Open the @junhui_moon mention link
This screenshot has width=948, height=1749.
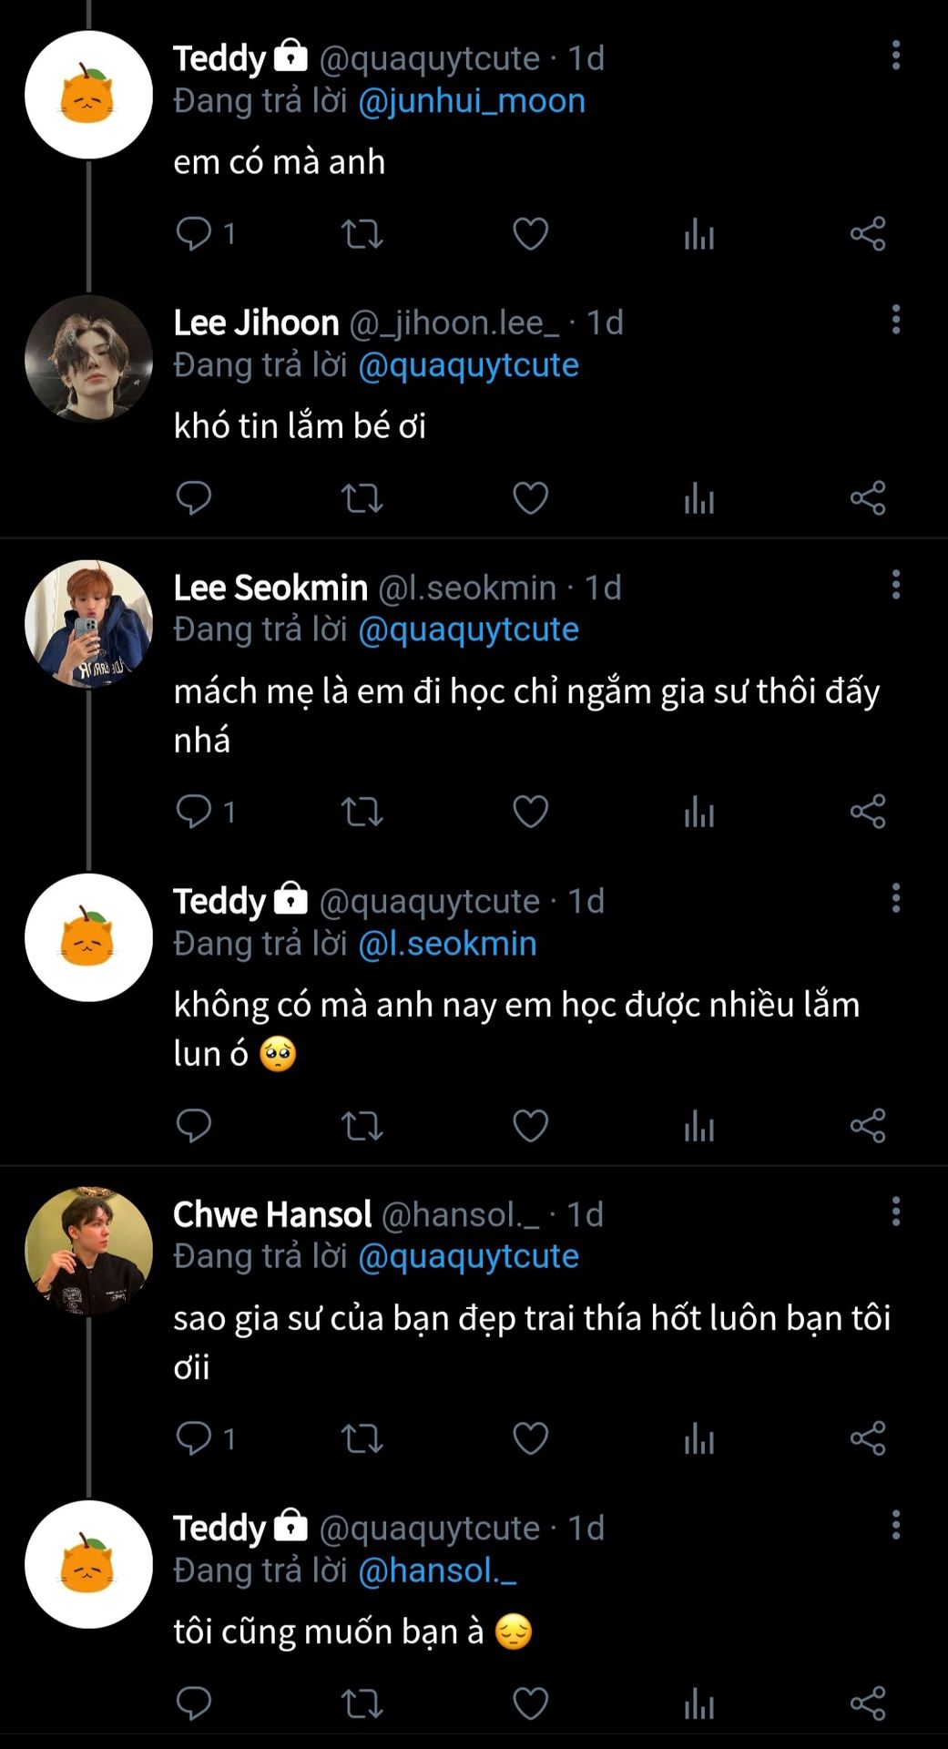[471, 101]
